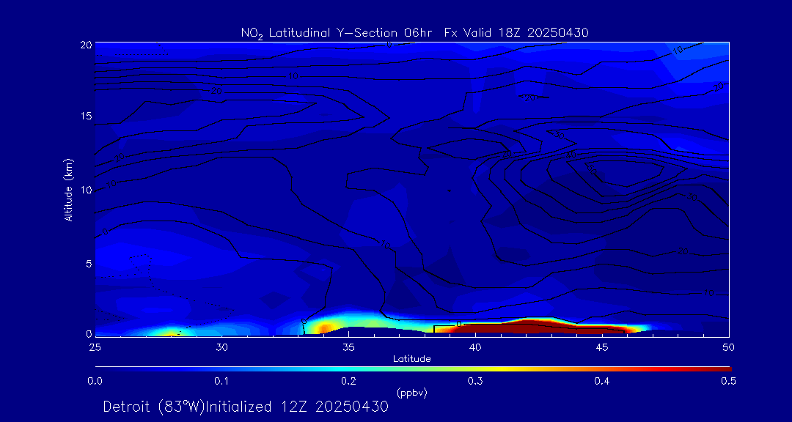The width and height of the screenshot is (792, 422).
Task: Click the altitude axis tick label 20
Action: point(87,45)
